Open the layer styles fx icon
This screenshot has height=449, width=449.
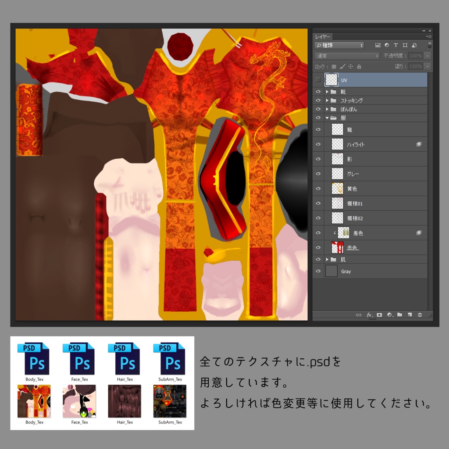pyautogui.click(x=369, y=314)
